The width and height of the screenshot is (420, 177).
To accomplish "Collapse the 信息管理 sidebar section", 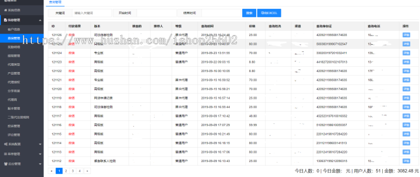I will point(21,20).
